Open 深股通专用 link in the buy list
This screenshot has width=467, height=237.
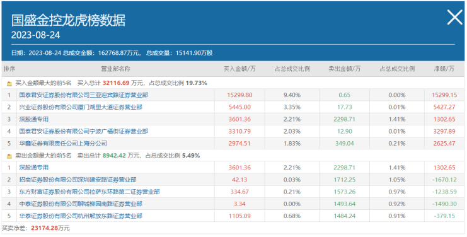click(x=33, y=119)
